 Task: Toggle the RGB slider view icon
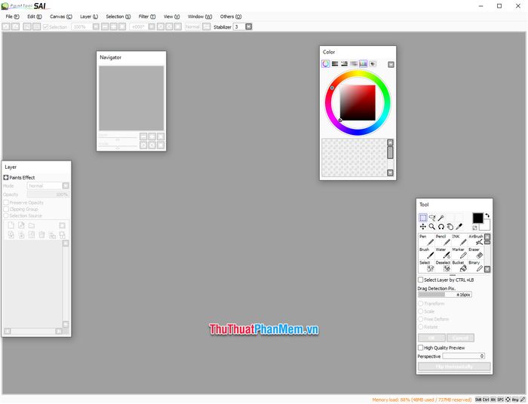pyautogui.click(x=335, y=63)
